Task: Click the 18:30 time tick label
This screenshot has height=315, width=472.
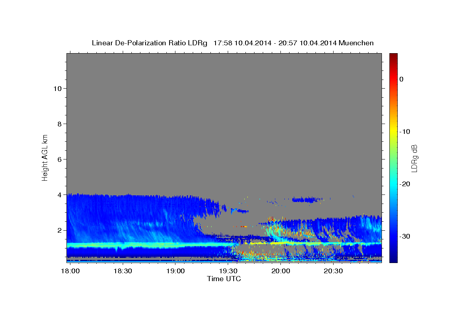Action: point(122,271)
